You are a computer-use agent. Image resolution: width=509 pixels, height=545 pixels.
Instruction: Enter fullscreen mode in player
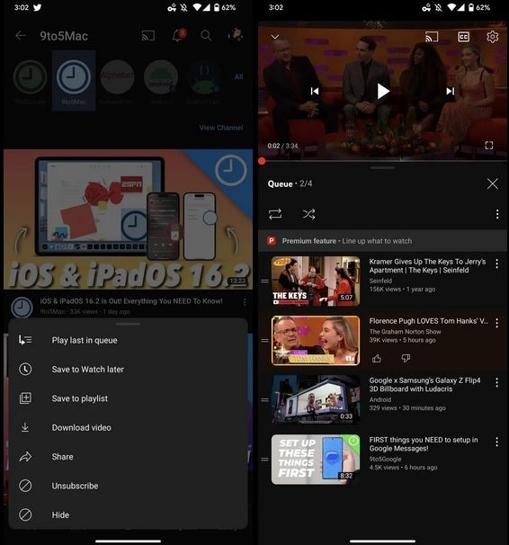(489, 146)
